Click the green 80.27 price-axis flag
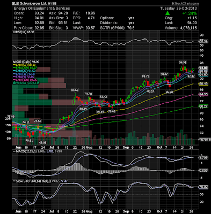Screen dimensions: 211x214 [x=203, y=106]
